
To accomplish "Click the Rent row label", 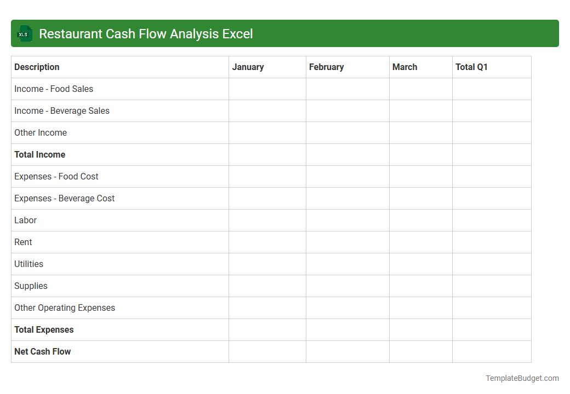I will point(23,242).
